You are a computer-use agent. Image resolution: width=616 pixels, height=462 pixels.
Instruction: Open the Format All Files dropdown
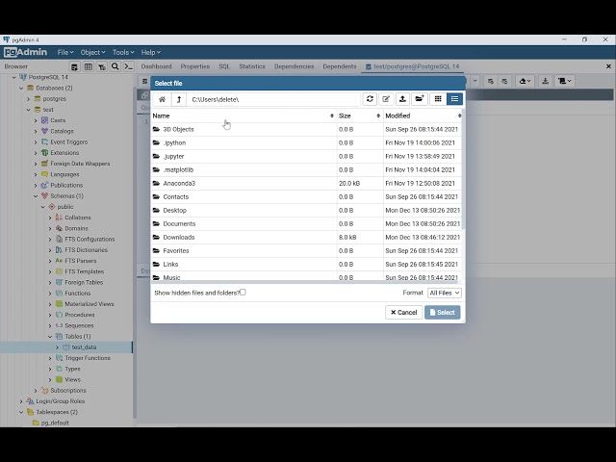pyautogui.click(x=445, y=293)
